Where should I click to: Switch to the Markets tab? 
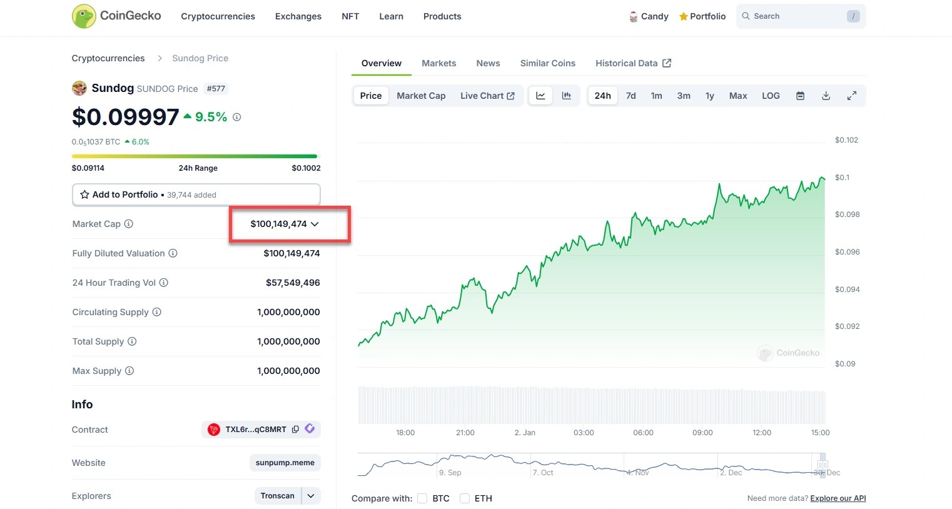coord(438,63)
